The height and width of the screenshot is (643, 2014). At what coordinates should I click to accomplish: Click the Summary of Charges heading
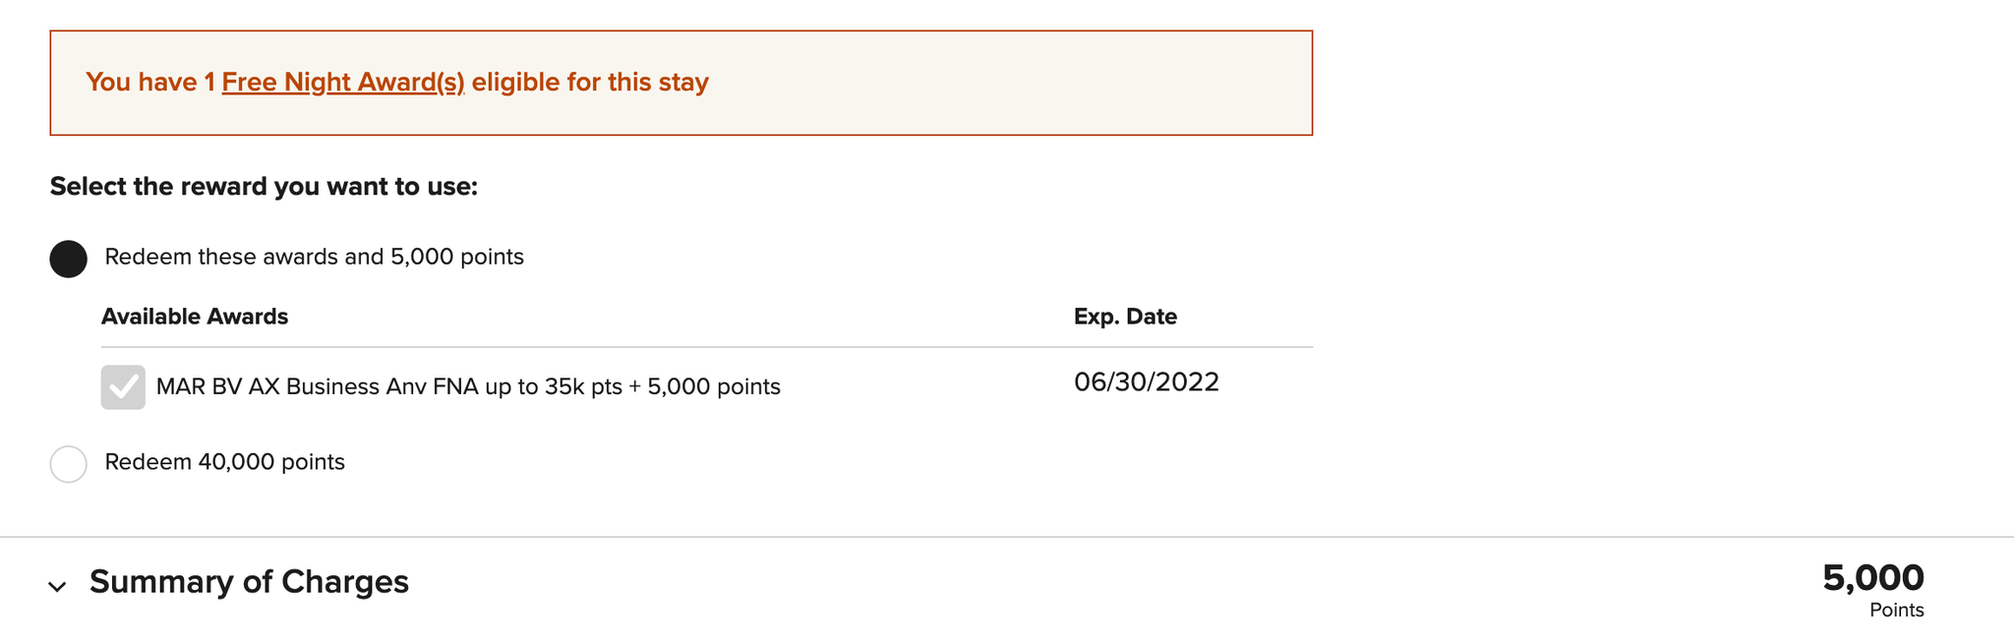click(x=249, y=582)
